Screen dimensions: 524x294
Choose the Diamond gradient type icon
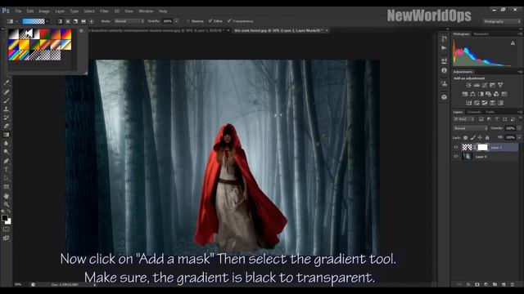point(91,21)
